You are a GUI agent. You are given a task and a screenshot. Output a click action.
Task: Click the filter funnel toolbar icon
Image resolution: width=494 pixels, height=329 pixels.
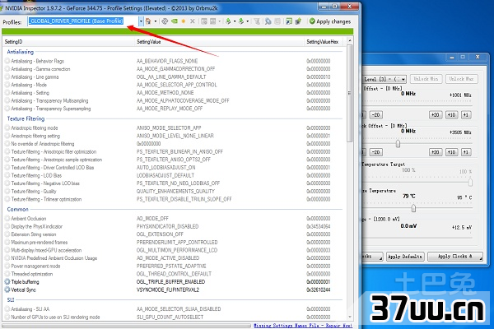pyautogui.click(x=257, y=21)
